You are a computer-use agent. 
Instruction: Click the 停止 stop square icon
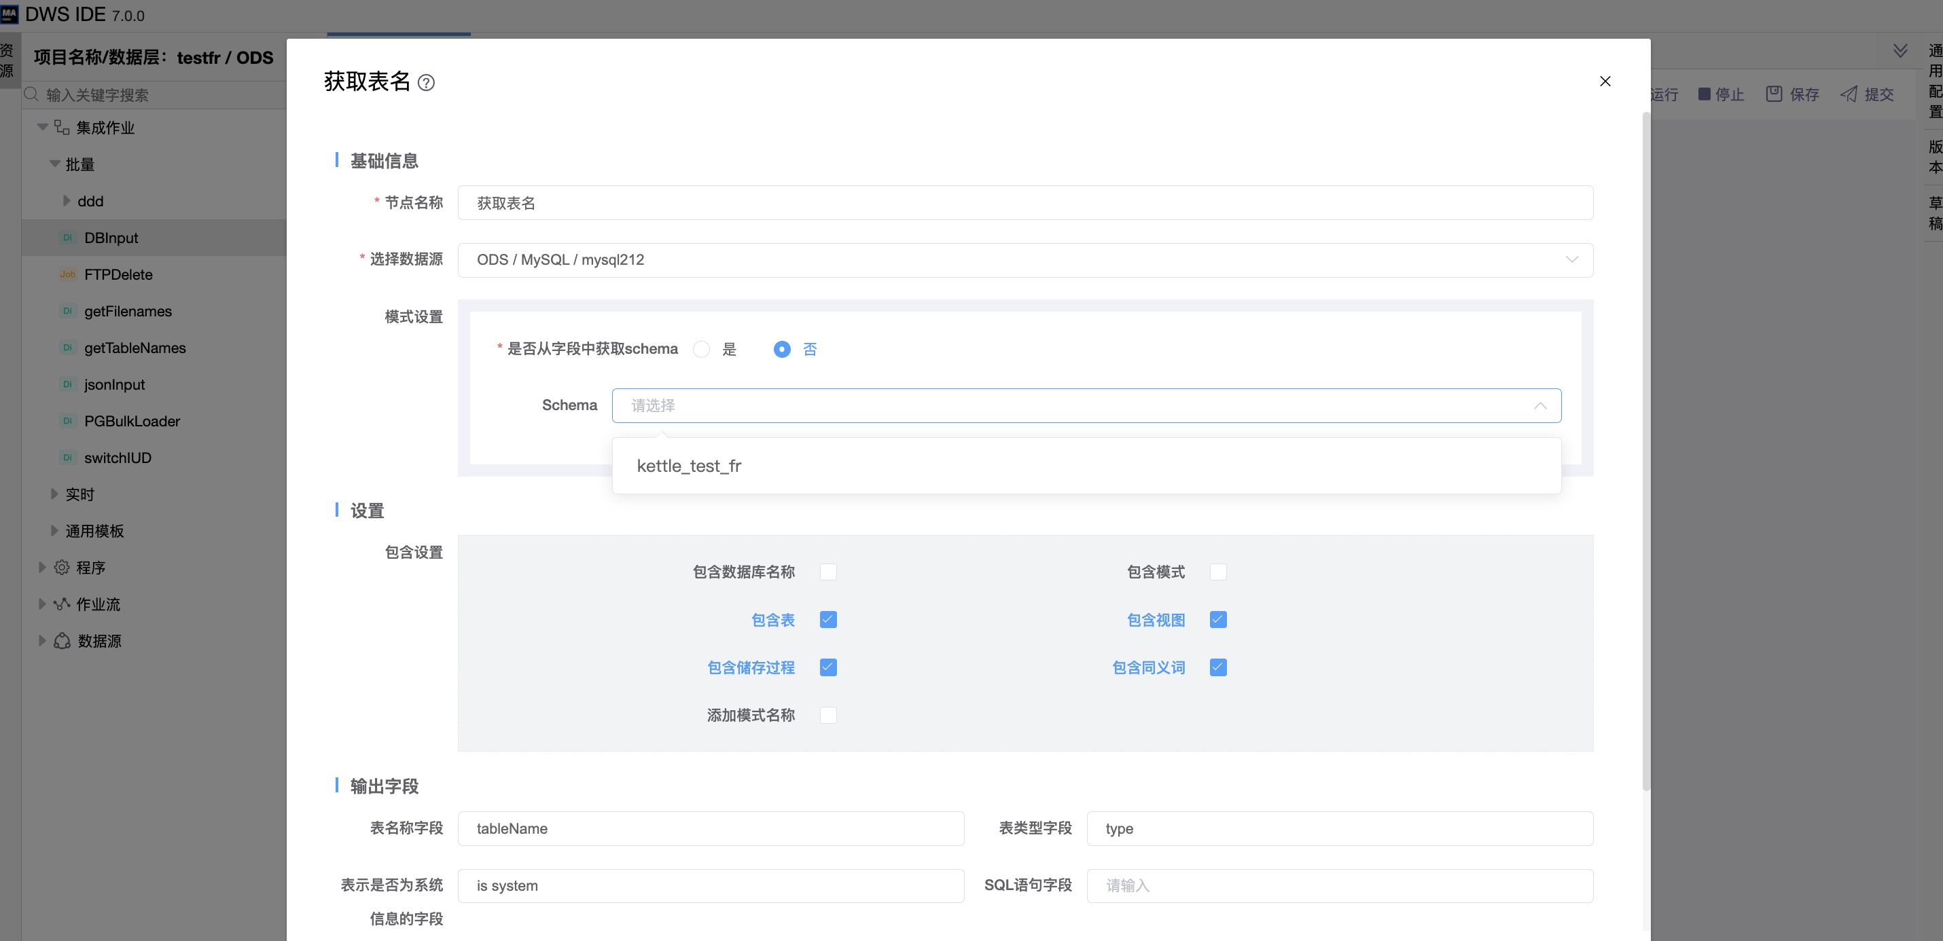1704,94
